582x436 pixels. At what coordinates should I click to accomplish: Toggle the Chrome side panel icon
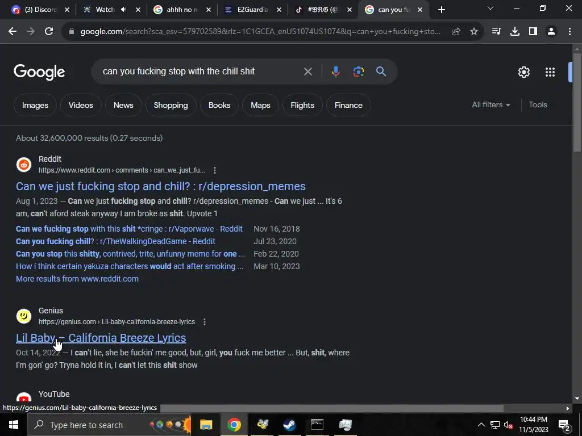[533, 32]
